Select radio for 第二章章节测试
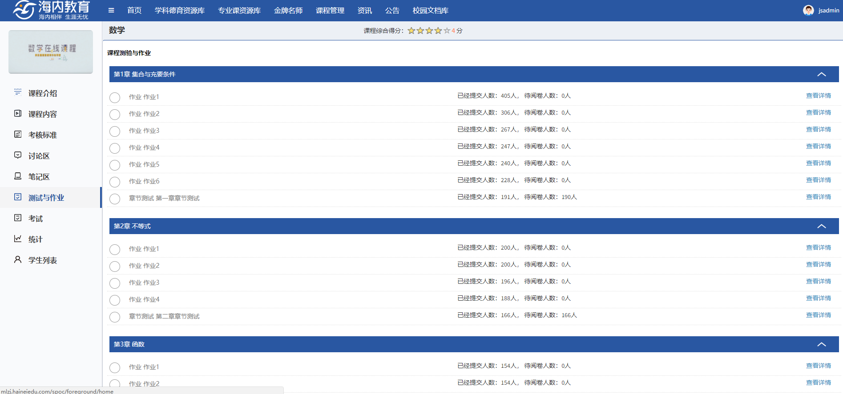 [115, 317]
